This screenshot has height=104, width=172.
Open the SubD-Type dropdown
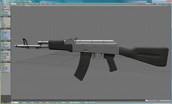53,102
